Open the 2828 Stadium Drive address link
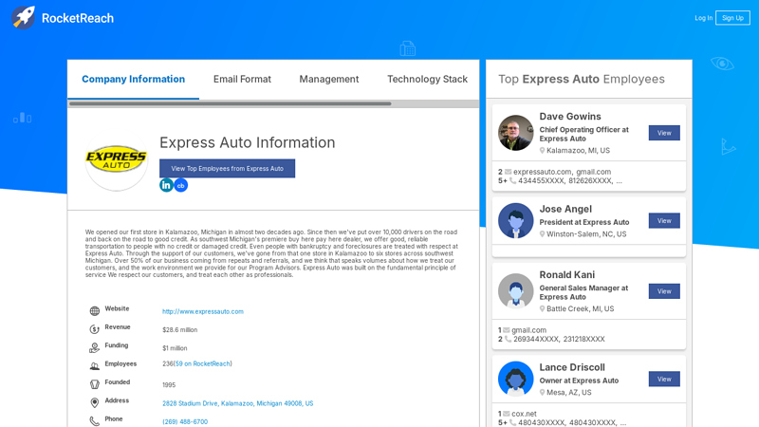Image resolution: width=759 pixels, height=427 pixels. 238,403
